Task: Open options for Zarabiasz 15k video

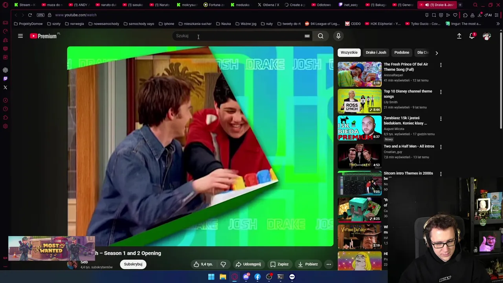Action: pyautogui.click(x=441, y=119)
